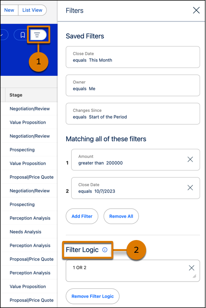
Task: Click the Stage column header
Action: (16, 95)
